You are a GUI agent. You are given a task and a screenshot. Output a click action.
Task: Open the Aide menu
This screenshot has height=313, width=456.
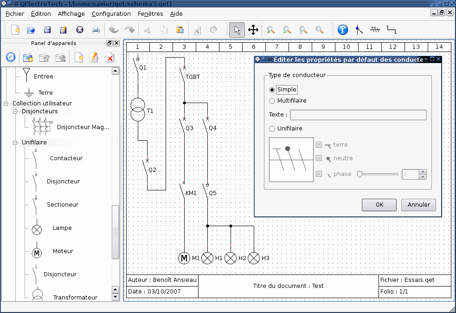(x=176, y=13)
